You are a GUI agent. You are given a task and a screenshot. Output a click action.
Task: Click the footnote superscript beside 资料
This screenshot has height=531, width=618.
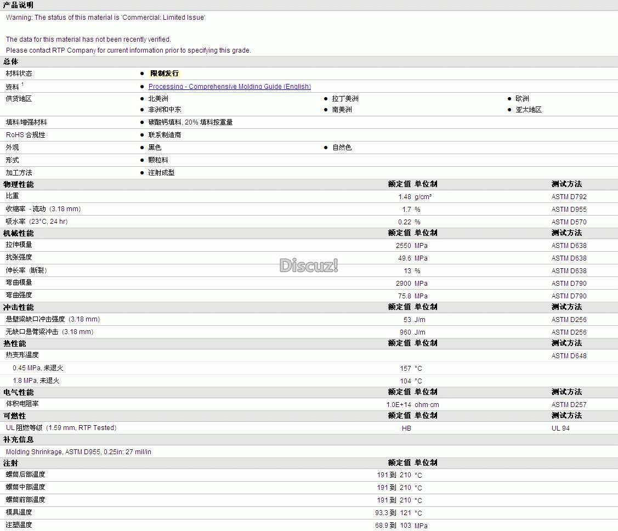pos(23,84)
